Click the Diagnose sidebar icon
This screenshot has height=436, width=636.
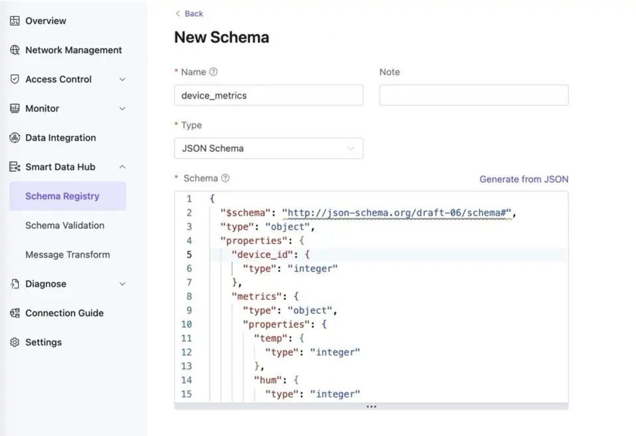14,283
